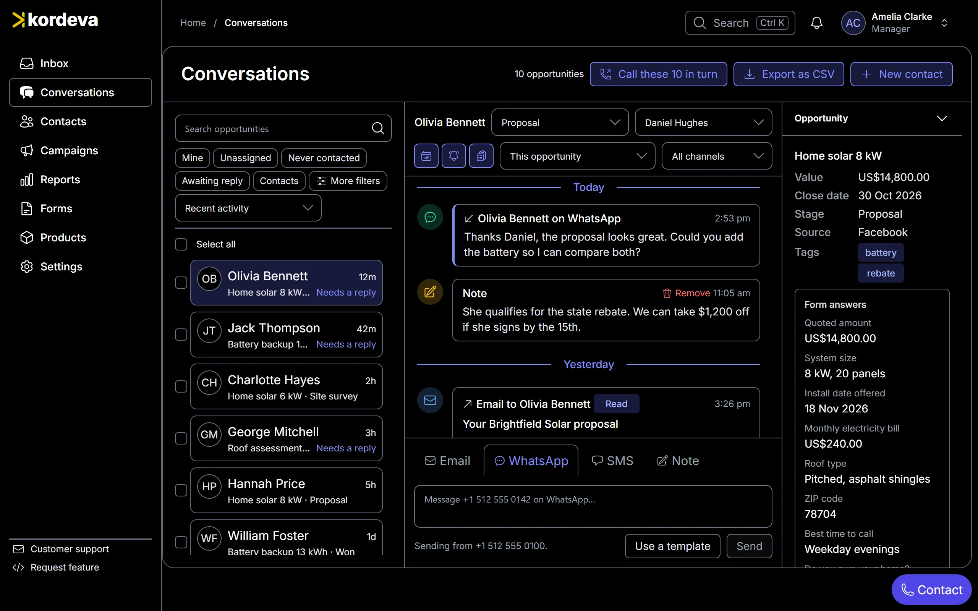Image resolution: width=978 pixels, height=611 pixels.
Task: Click the green WhatsApp message icon
Action: point(430,217)
